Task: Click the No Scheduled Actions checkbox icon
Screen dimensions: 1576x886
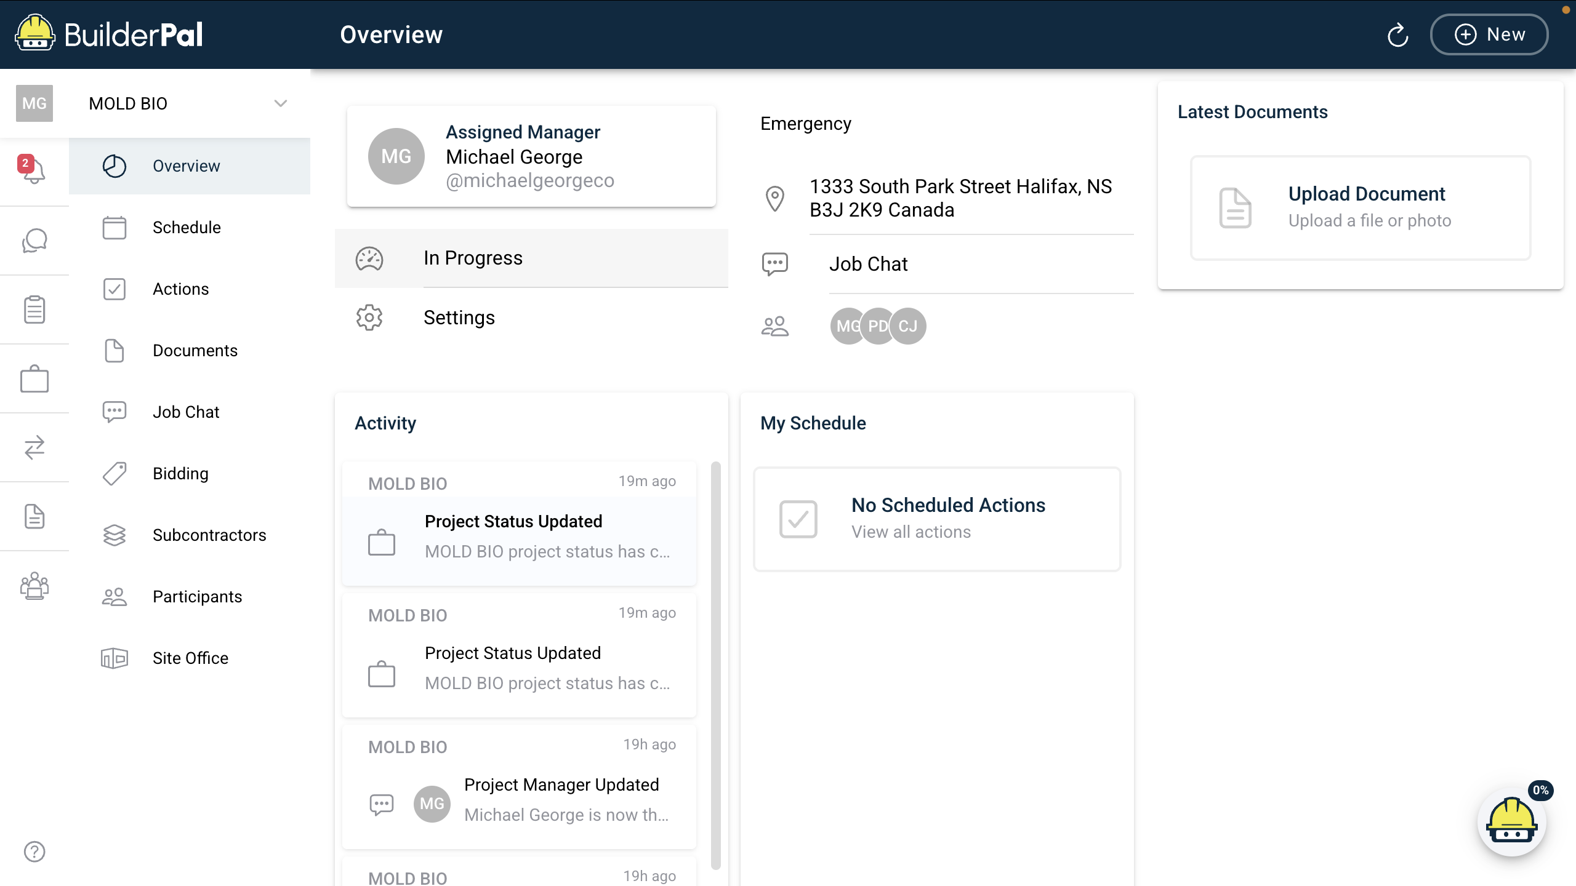Action: point(798,519)
